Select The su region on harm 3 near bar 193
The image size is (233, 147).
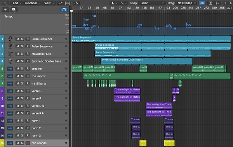point(169,135)
